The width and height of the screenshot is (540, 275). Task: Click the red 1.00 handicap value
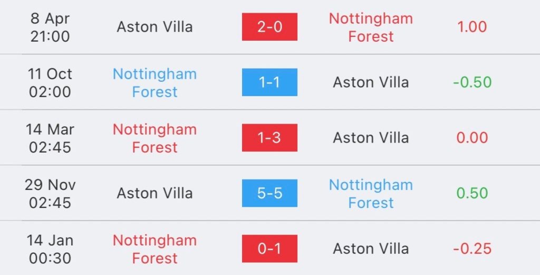click(x=472, y=27)
